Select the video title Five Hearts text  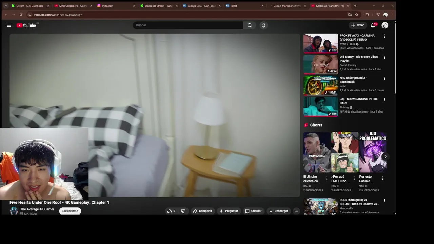(x=59, y=202)
